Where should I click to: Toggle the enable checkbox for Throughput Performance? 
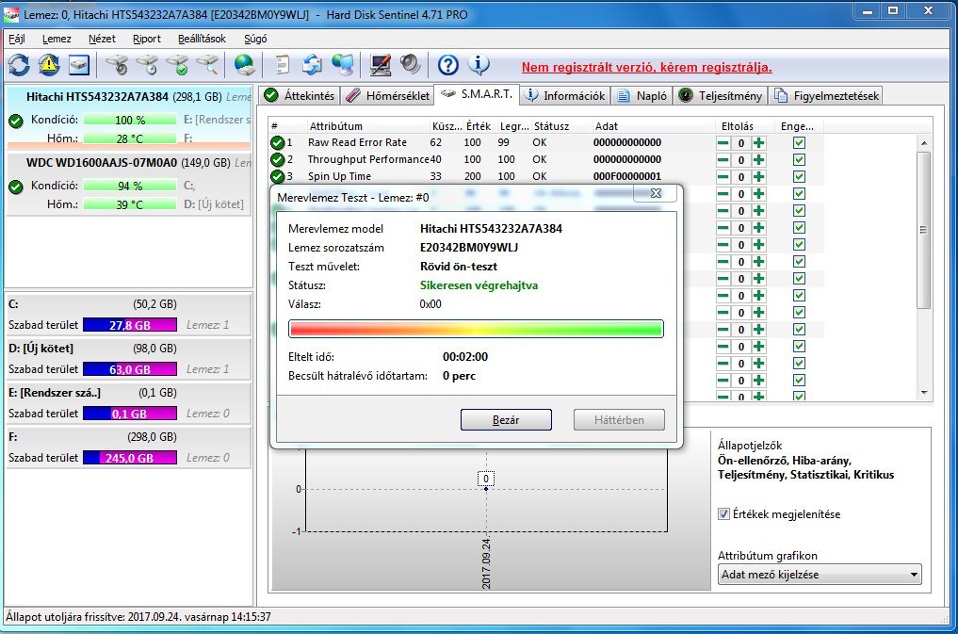pos(799,159)
